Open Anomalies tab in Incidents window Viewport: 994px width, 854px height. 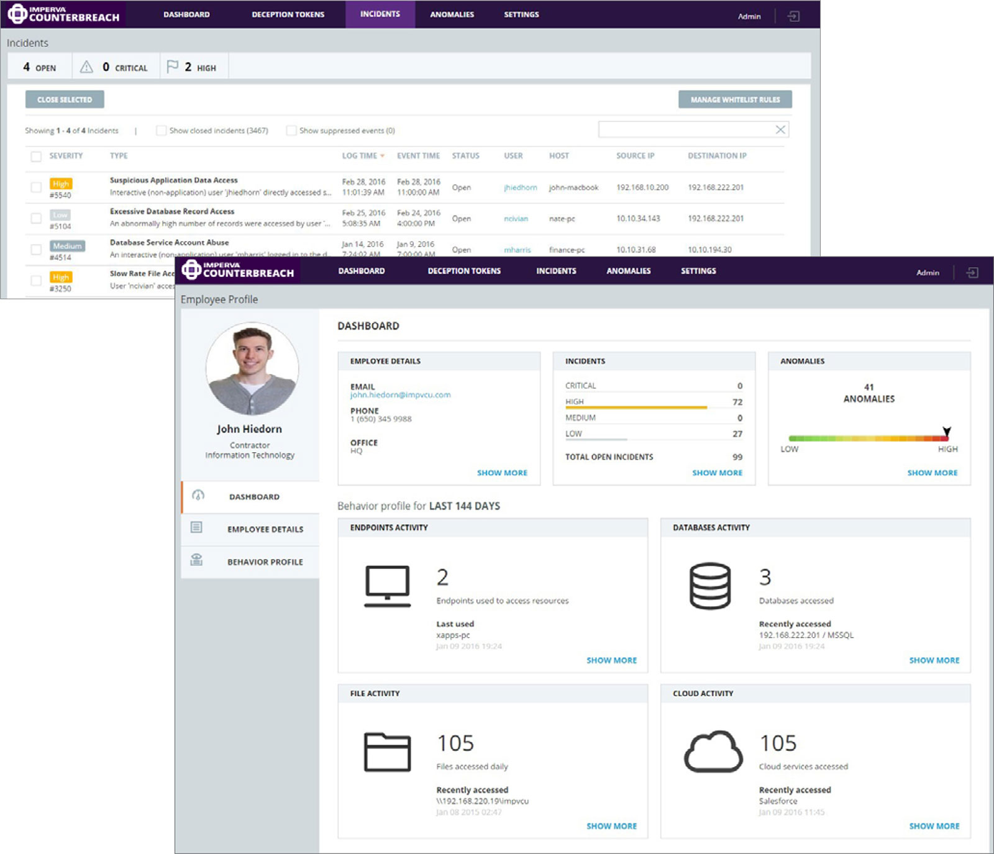coord(452,14)
